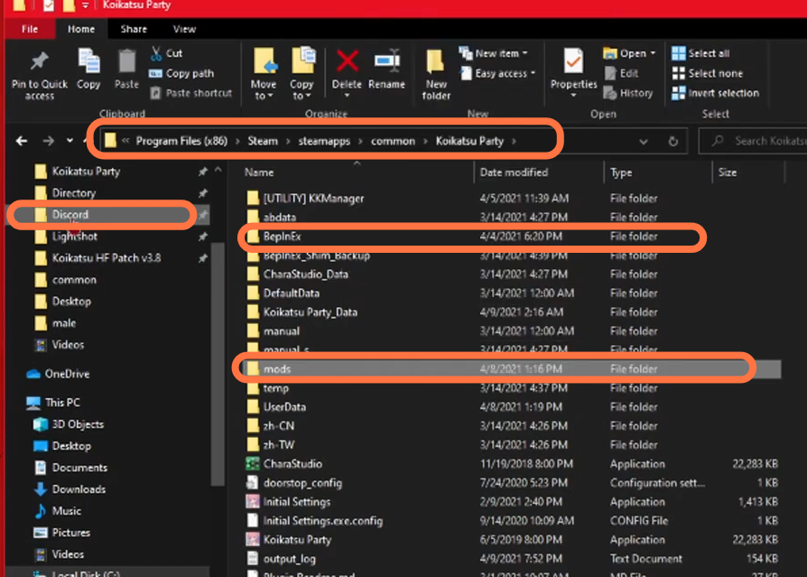The width and height of the screenshot is (807, 577).
Task: Expand the Open button dropdown
Action: 653,53
